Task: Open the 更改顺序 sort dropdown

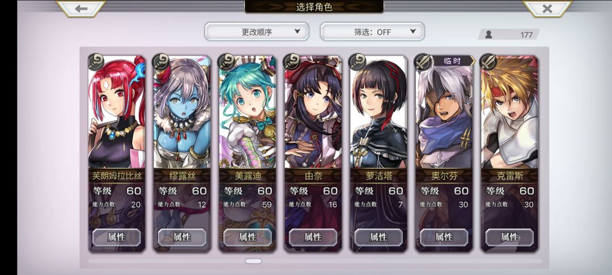Action: tap(257, 32)
